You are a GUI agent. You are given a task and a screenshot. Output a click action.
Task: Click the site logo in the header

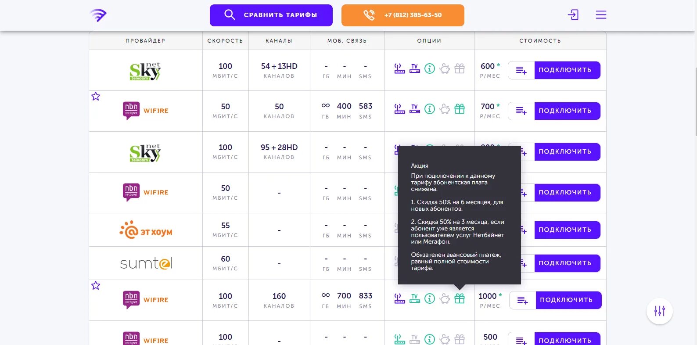click(98, 15)
